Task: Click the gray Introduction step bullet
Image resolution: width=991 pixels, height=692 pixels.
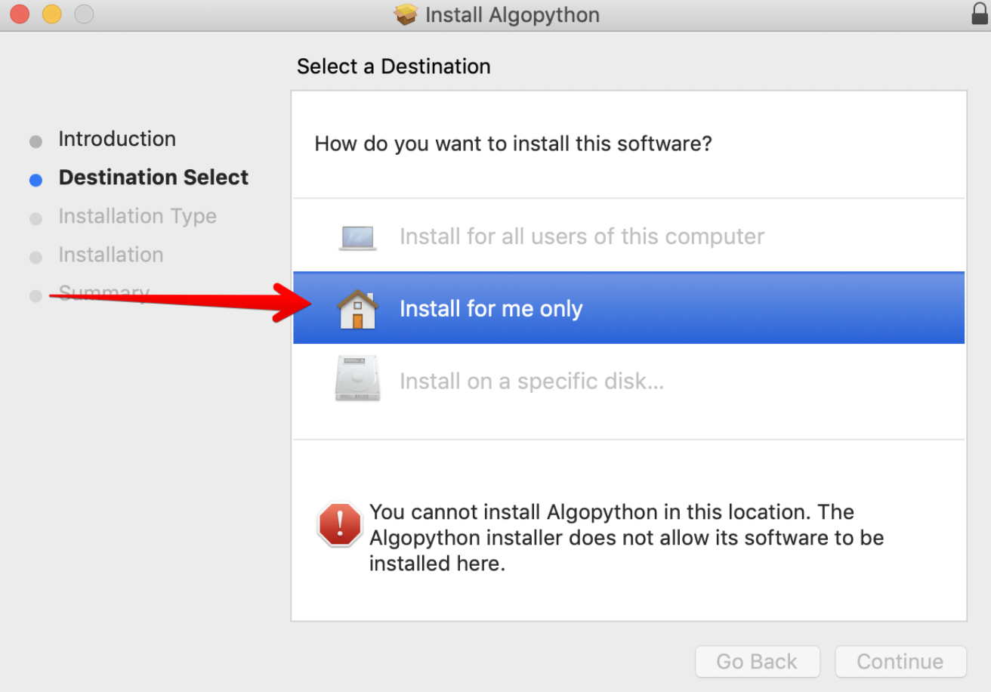Action: 36,141
